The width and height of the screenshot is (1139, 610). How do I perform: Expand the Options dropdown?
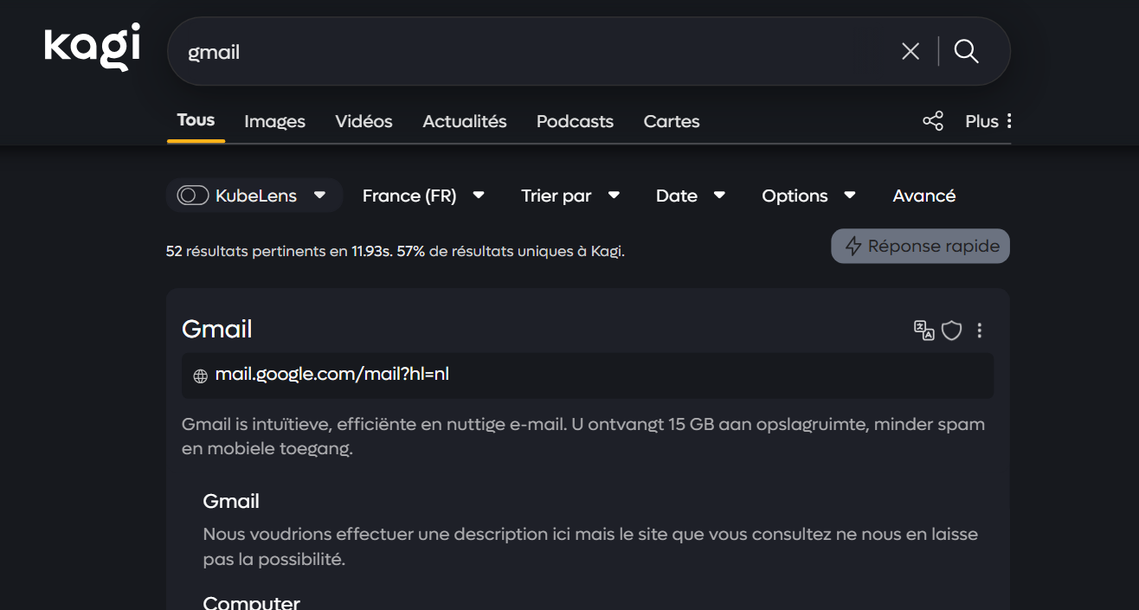point(808,196)
